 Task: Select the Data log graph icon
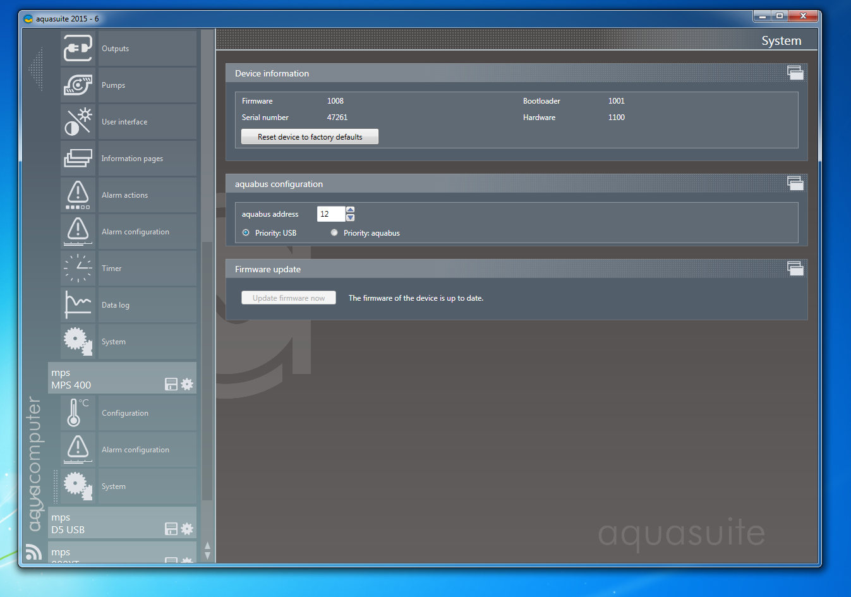coord(78,305)
